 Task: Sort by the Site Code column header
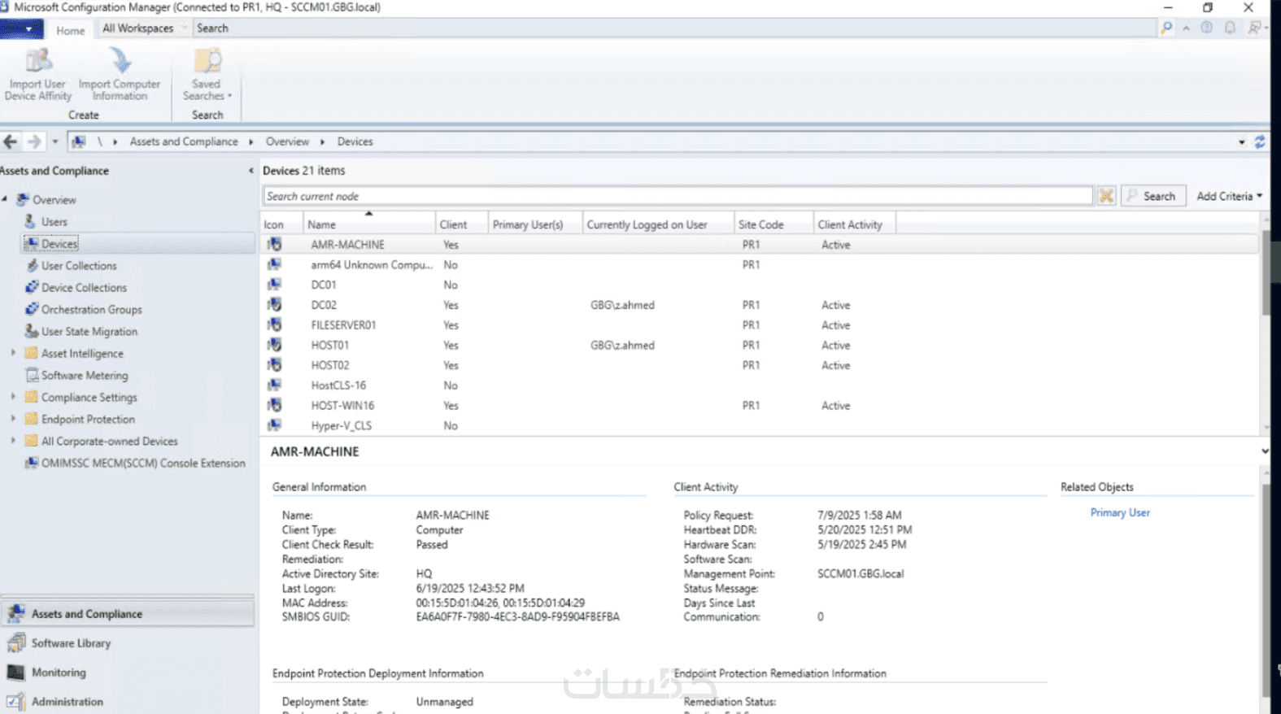point(774,224)
